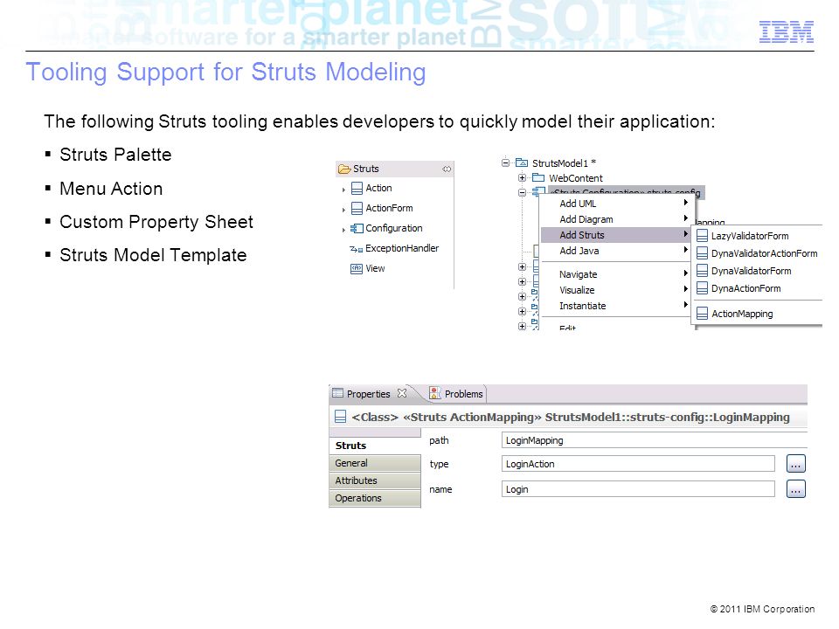Select the WebContent tree label
Viewport: 839px width, 629px height.
tap(576, 178)
